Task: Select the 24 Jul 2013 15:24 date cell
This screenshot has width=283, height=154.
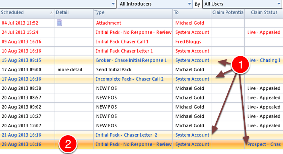Action: pyautogui.click(x=20, y=32)
